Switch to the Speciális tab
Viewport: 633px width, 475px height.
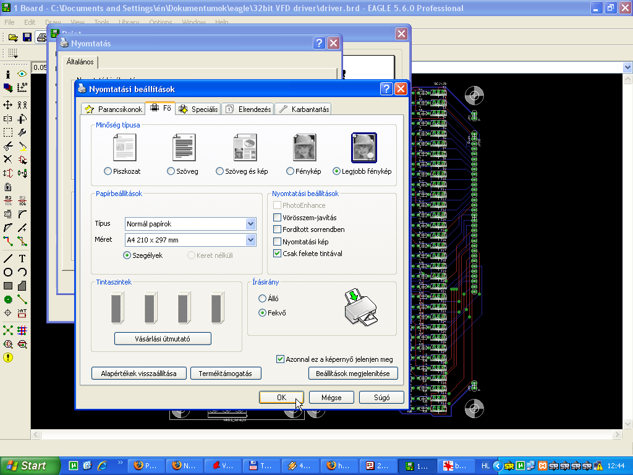click(198, 109)
